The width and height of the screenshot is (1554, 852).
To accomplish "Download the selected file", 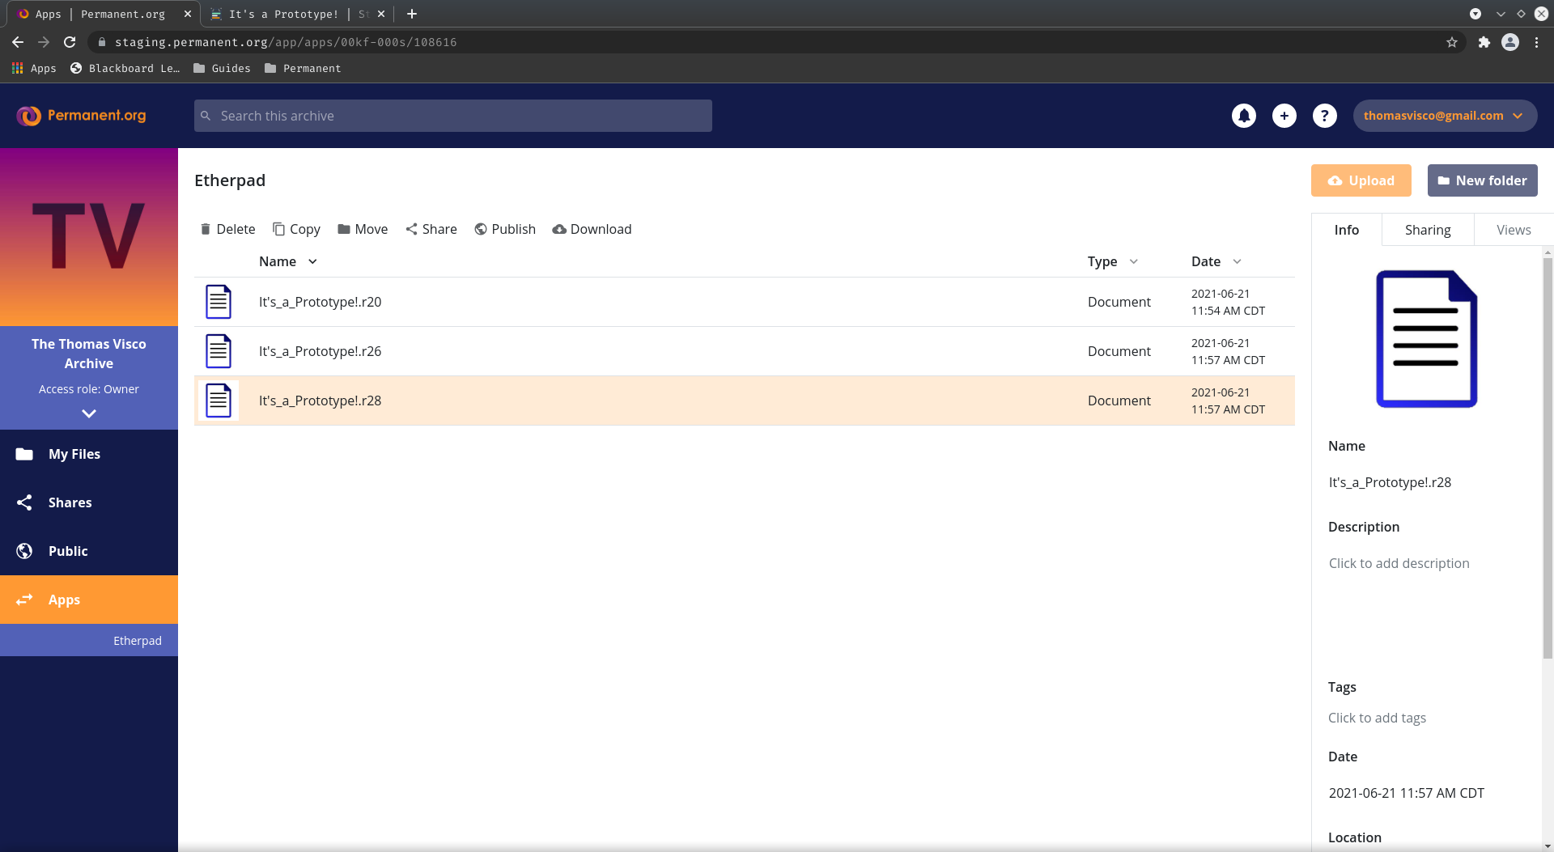I will [x=592, y=229].
